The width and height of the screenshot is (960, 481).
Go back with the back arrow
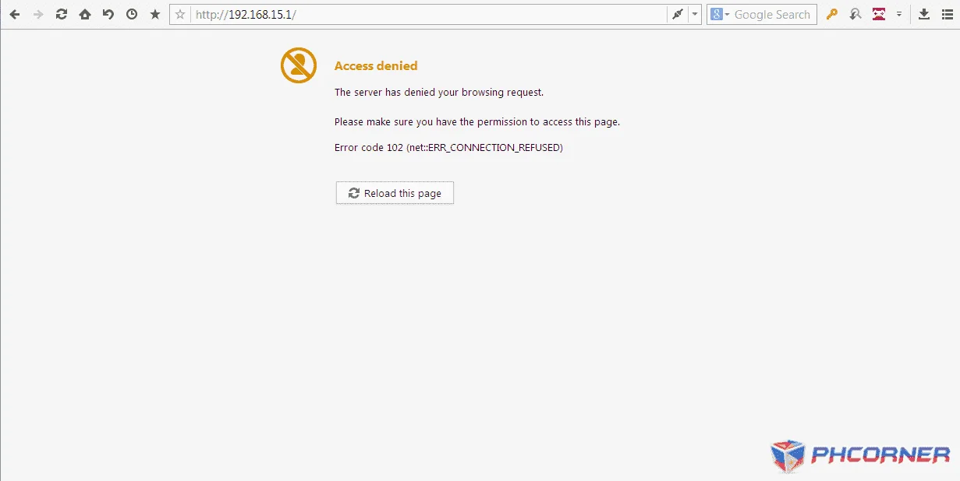[15, 14]
